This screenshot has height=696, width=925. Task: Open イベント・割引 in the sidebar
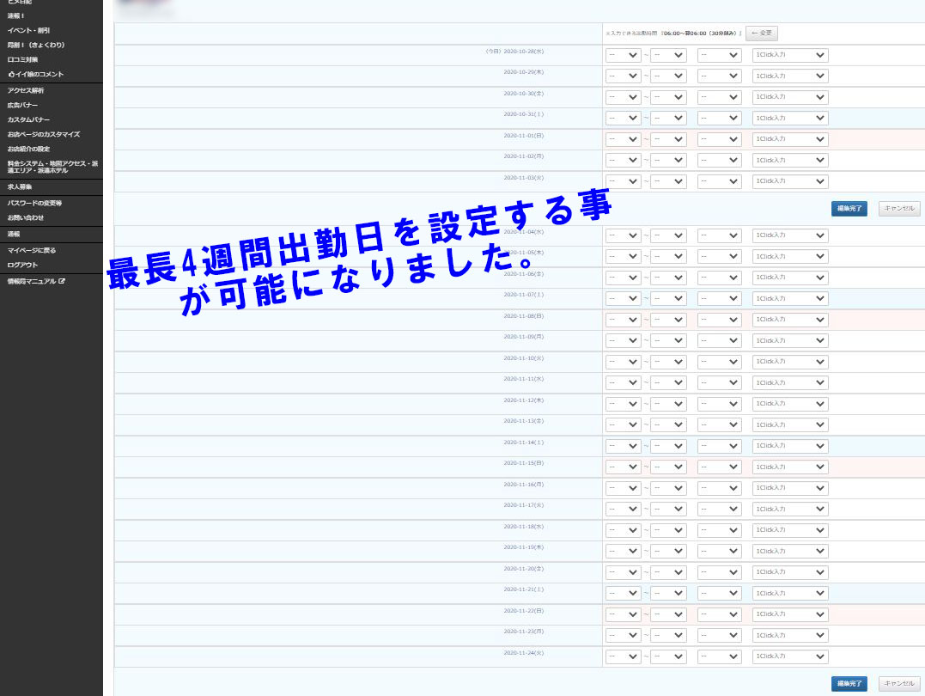(x=29, y=31)
